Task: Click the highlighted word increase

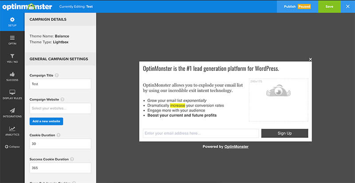Action: (177, 105)
